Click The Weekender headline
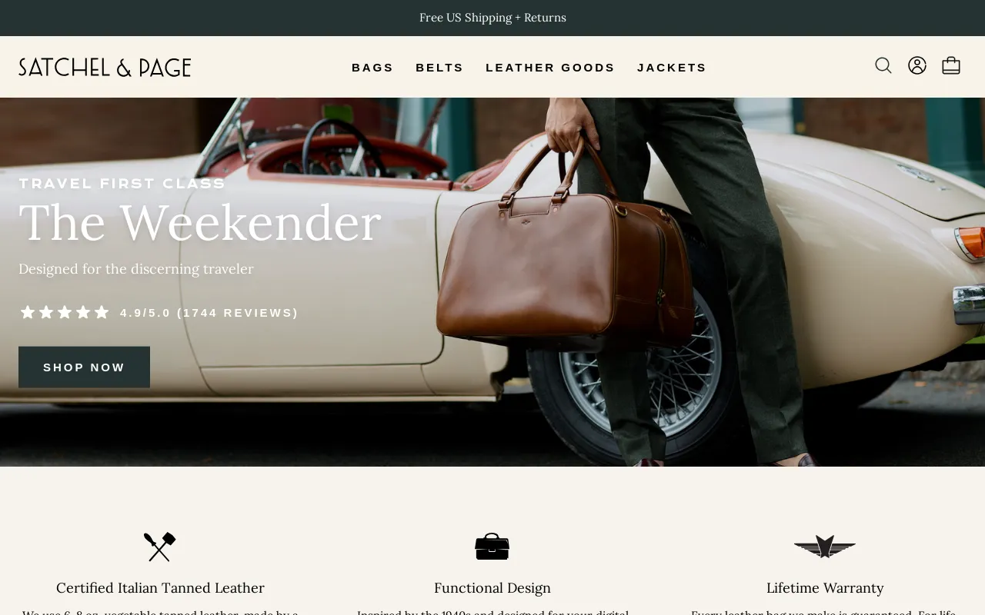The width and height of the screenshot is (985, 615). coord(200,223)
